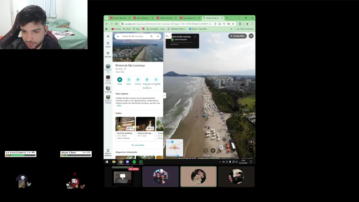The width and height of the screenshot is (359, 202).
Task: Open YouTube bookmark
Action: coord(116,29)
